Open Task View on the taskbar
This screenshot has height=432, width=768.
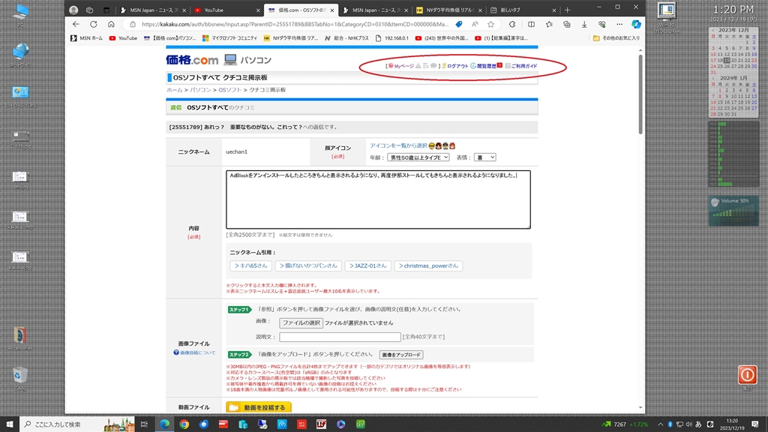[144, 424]
